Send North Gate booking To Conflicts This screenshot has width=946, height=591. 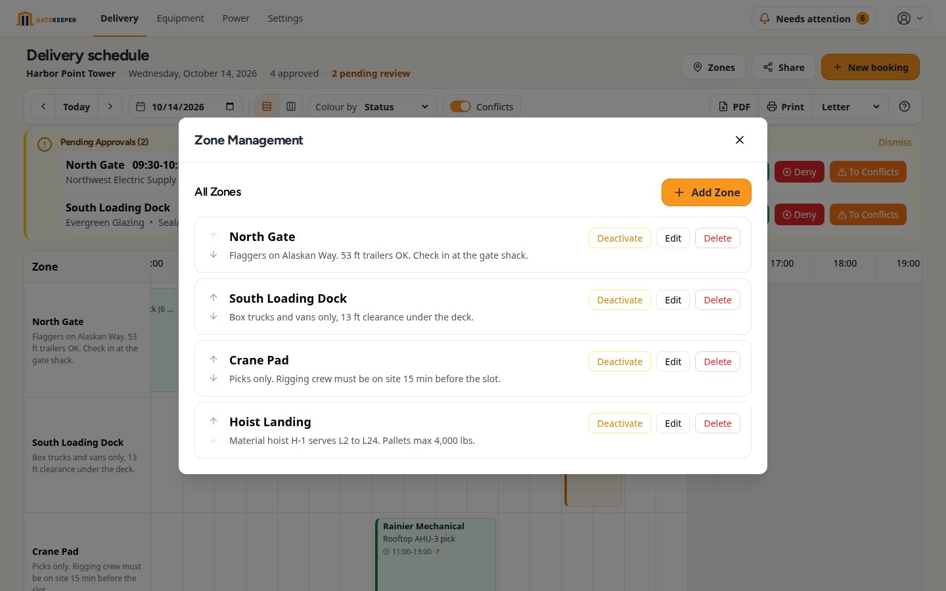868,172
